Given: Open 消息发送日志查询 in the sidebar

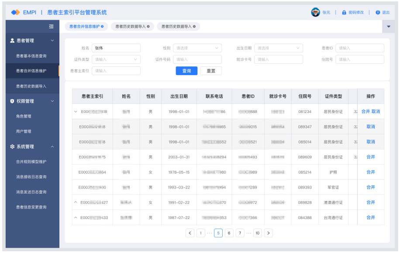Looking at the screenshot, I should 31,192.
